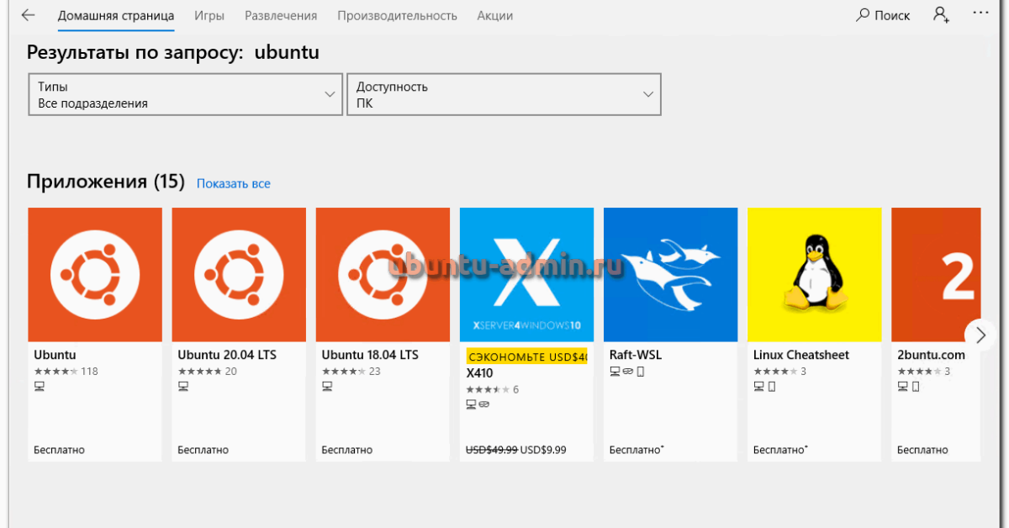Switch to the Игры tab
The width and height of the screenshot is (1009, 528).
click(x=209, y=16)
